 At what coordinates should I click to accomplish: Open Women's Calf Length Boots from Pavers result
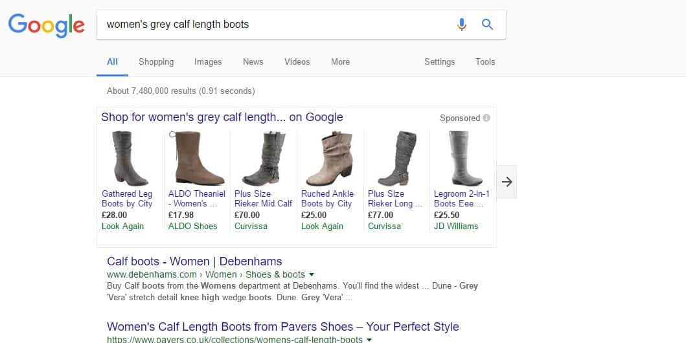click(x=282, y=327)
